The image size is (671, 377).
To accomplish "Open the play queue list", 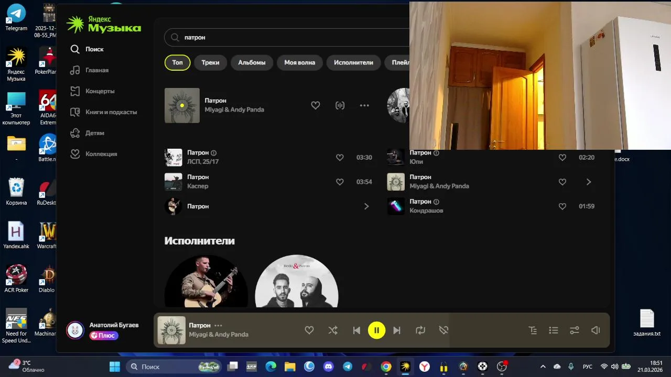I will (554, 330).
